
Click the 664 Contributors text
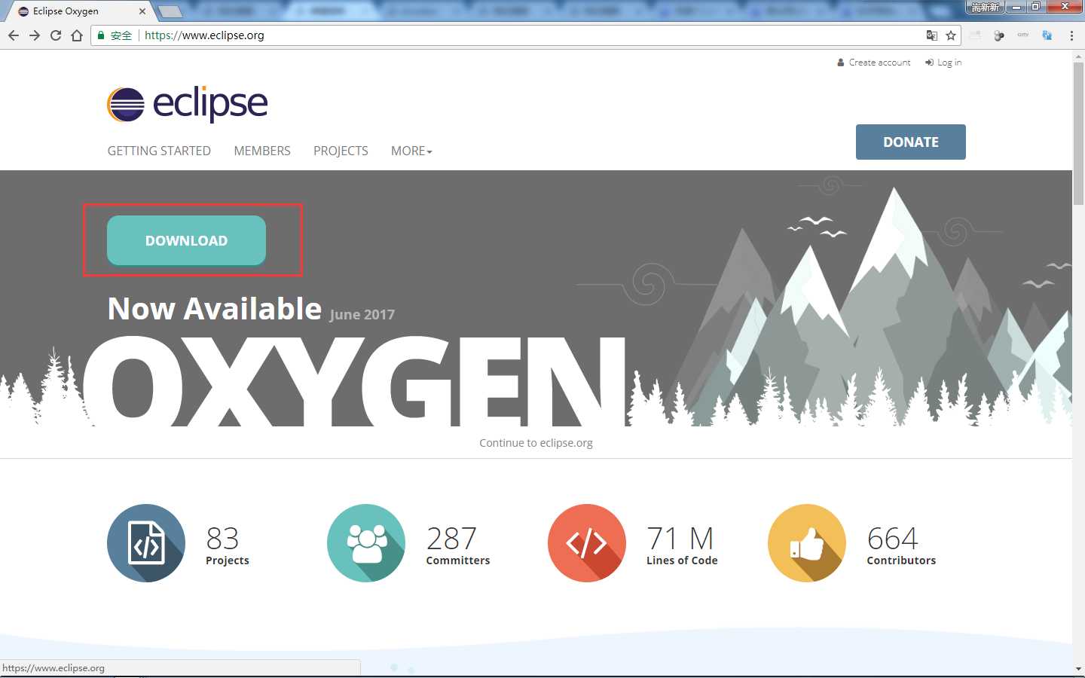coord(901,545)
